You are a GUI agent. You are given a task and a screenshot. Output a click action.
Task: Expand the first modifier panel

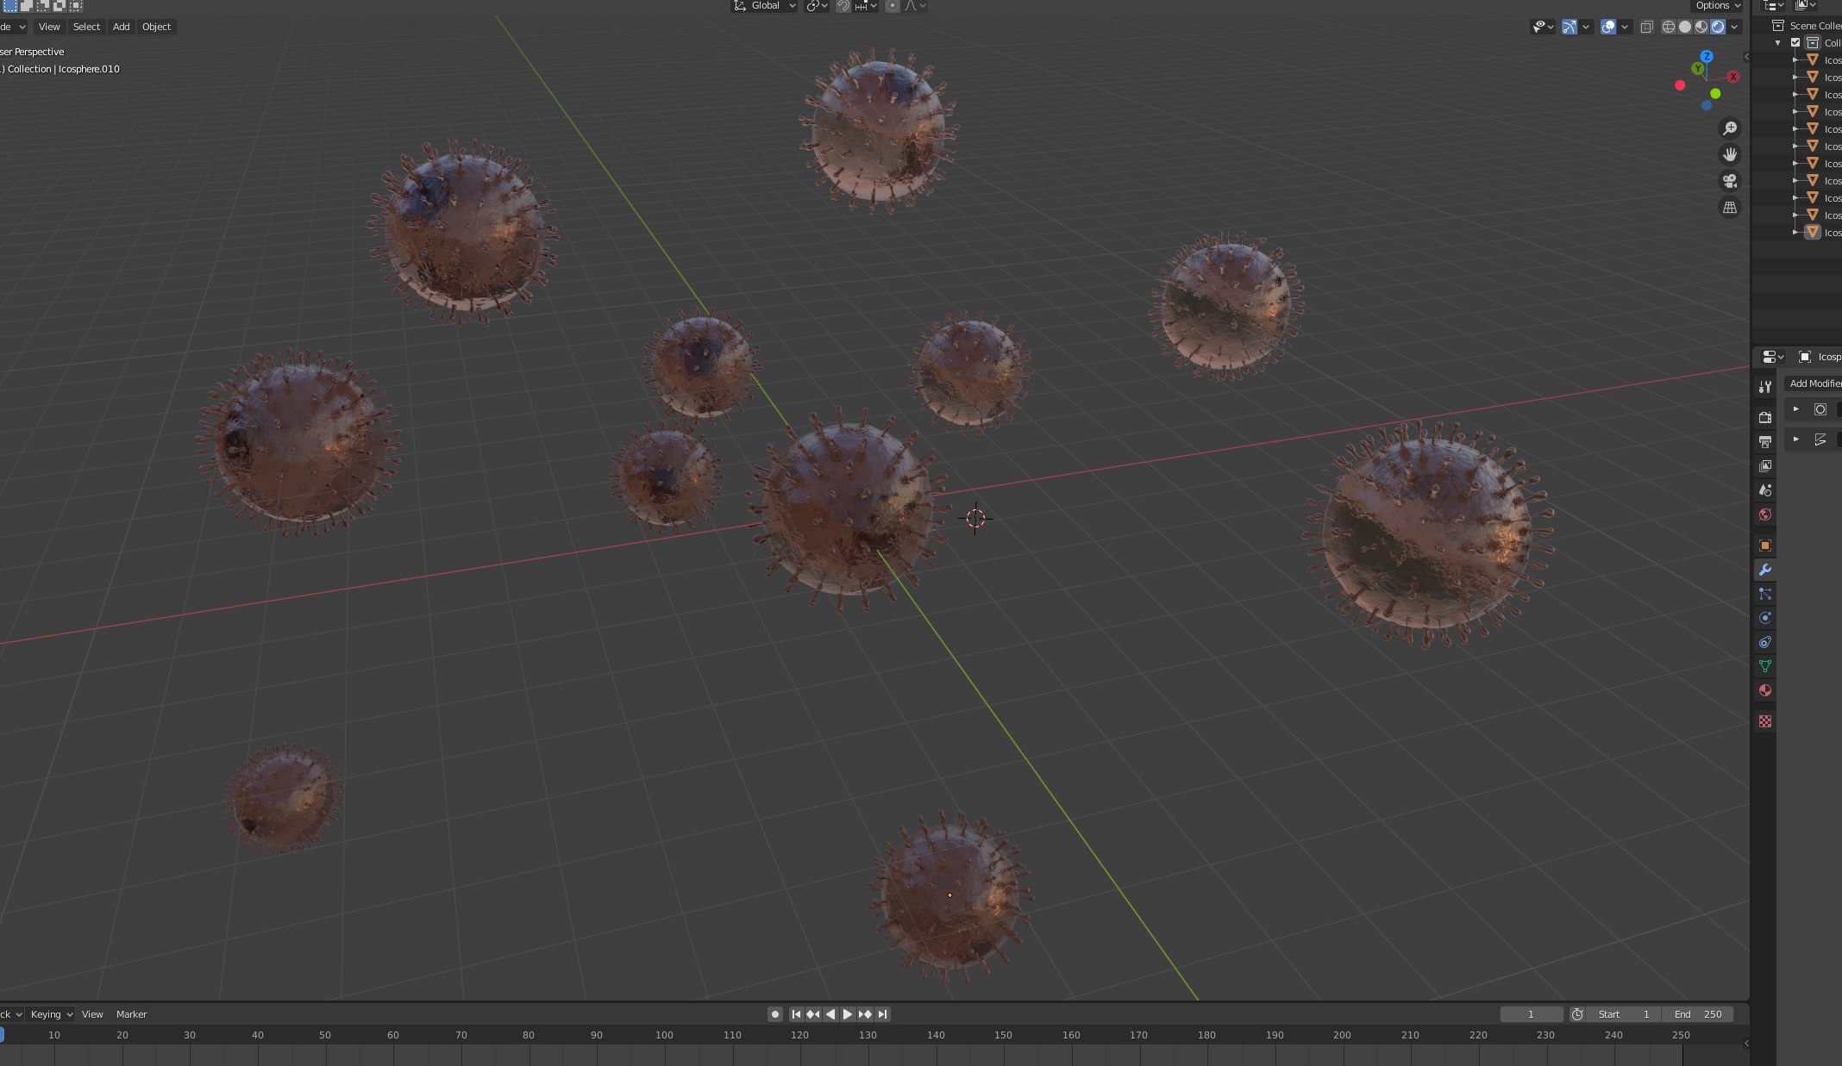tap(1796, 409)
